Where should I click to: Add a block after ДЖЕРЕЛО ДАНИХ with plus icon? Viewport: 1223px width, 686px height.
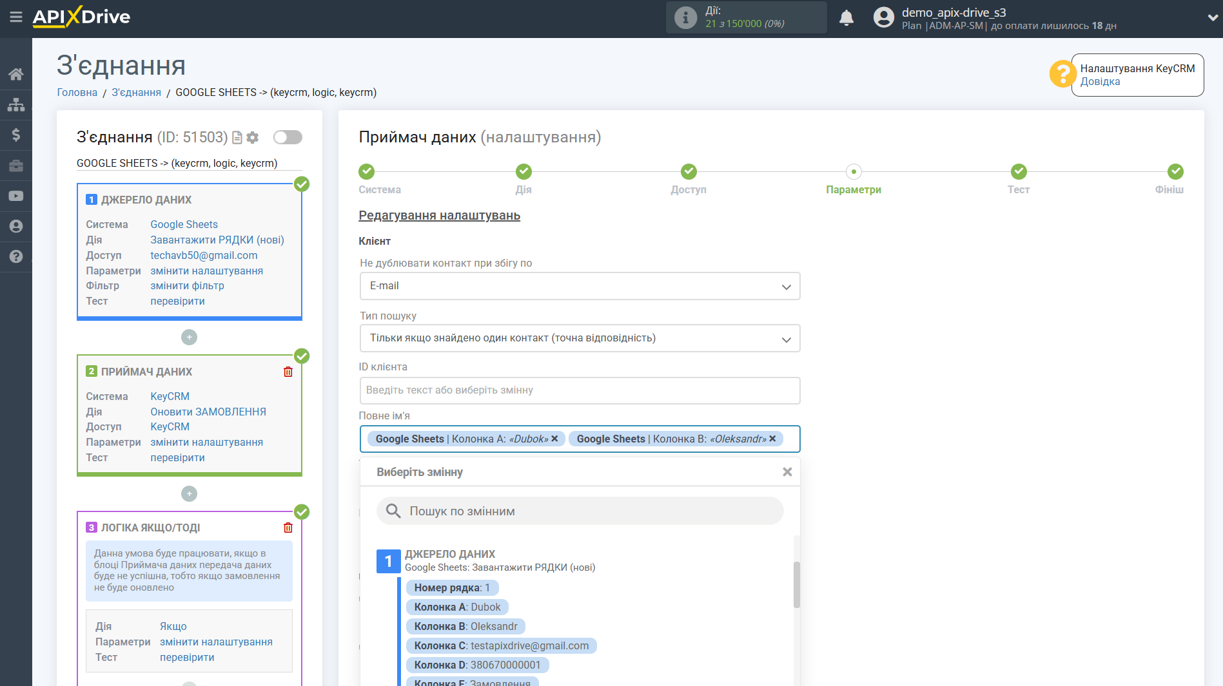click(x=189, y=337)
